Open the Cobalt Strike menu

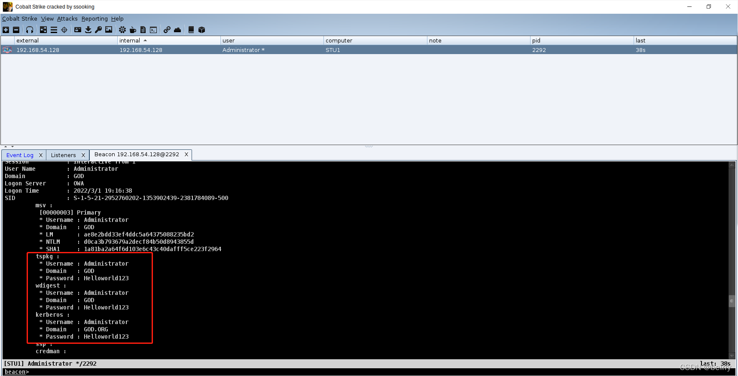point(20,18)
